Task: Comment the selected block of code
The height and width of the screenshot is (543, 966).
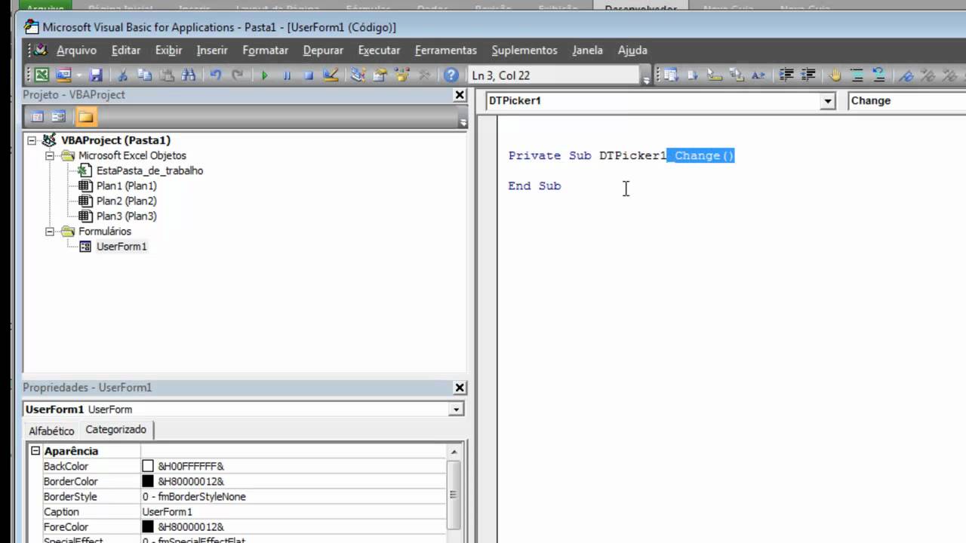Action: 857,75
